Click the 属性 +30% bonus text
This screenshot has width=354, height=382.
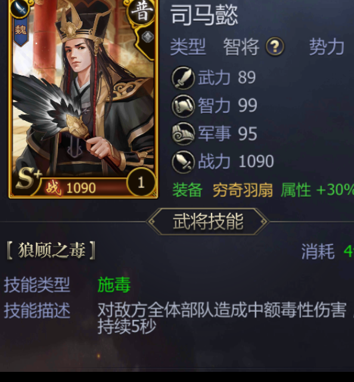(317, 190)
